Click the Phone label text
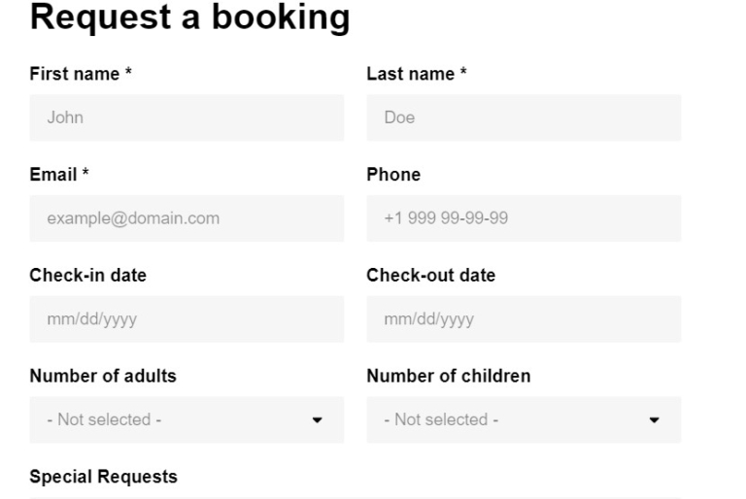Image resolution: width=746 pixels, height=499 pixels. click(393, 175)
